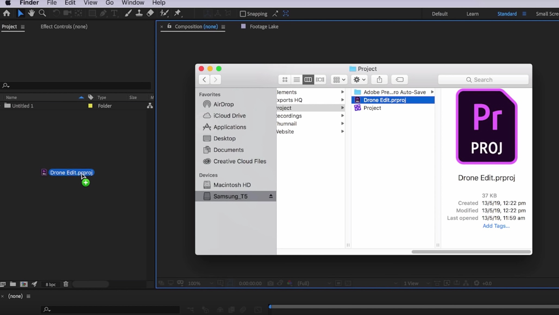Select the Pen tool
559x315 pixels.
click(103, 13)
